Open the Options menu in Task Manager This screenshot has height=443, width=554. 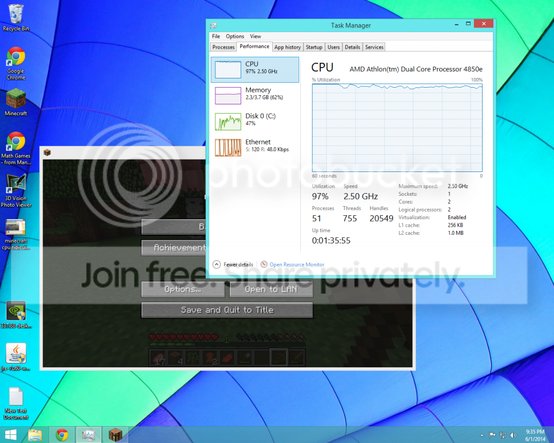point(235,36)
